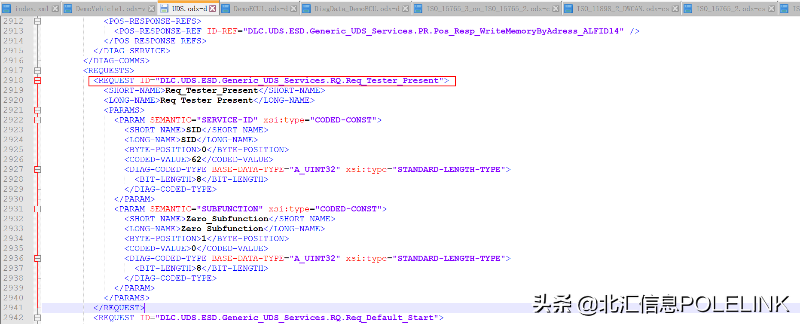Click the </DIAG-SERVICE> closing tag

tap(132, 51)
